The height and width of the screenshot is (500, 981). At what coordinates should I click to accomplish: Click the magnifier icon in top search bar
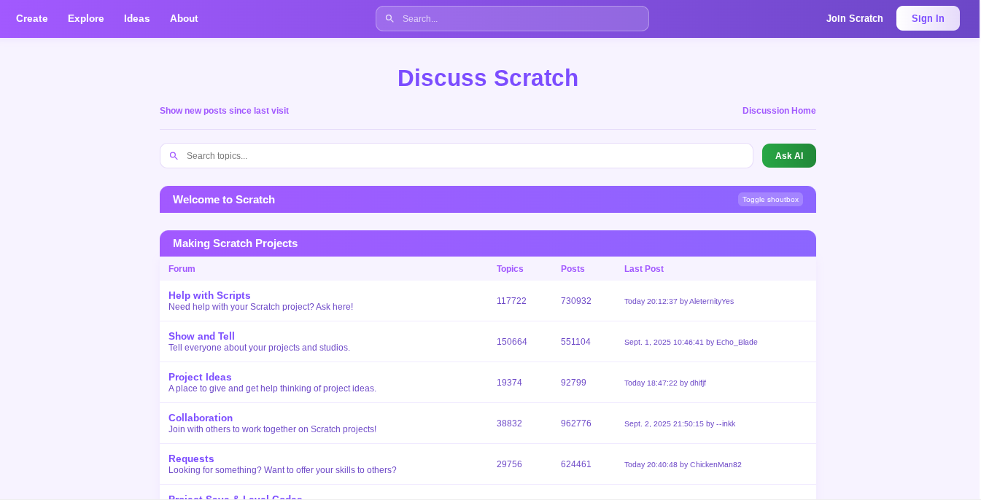389,19
